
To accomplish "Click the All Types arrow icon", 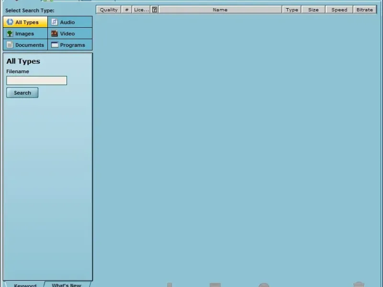I will coord(10,22).
